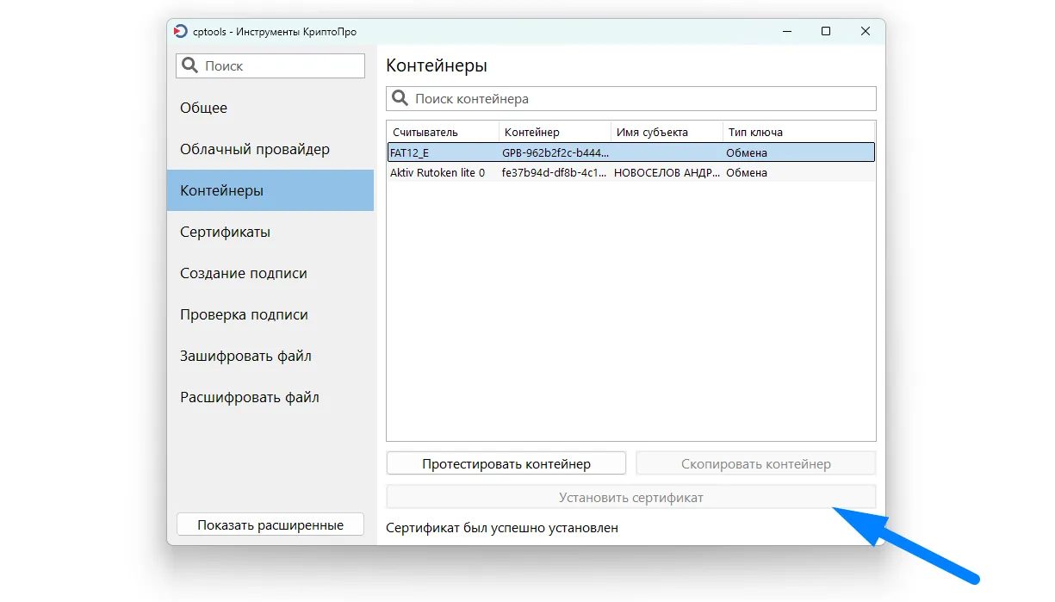Screen dimensions: 1055x602
Task: Sort by the Тип ключа column header
Action: (799, 132)
